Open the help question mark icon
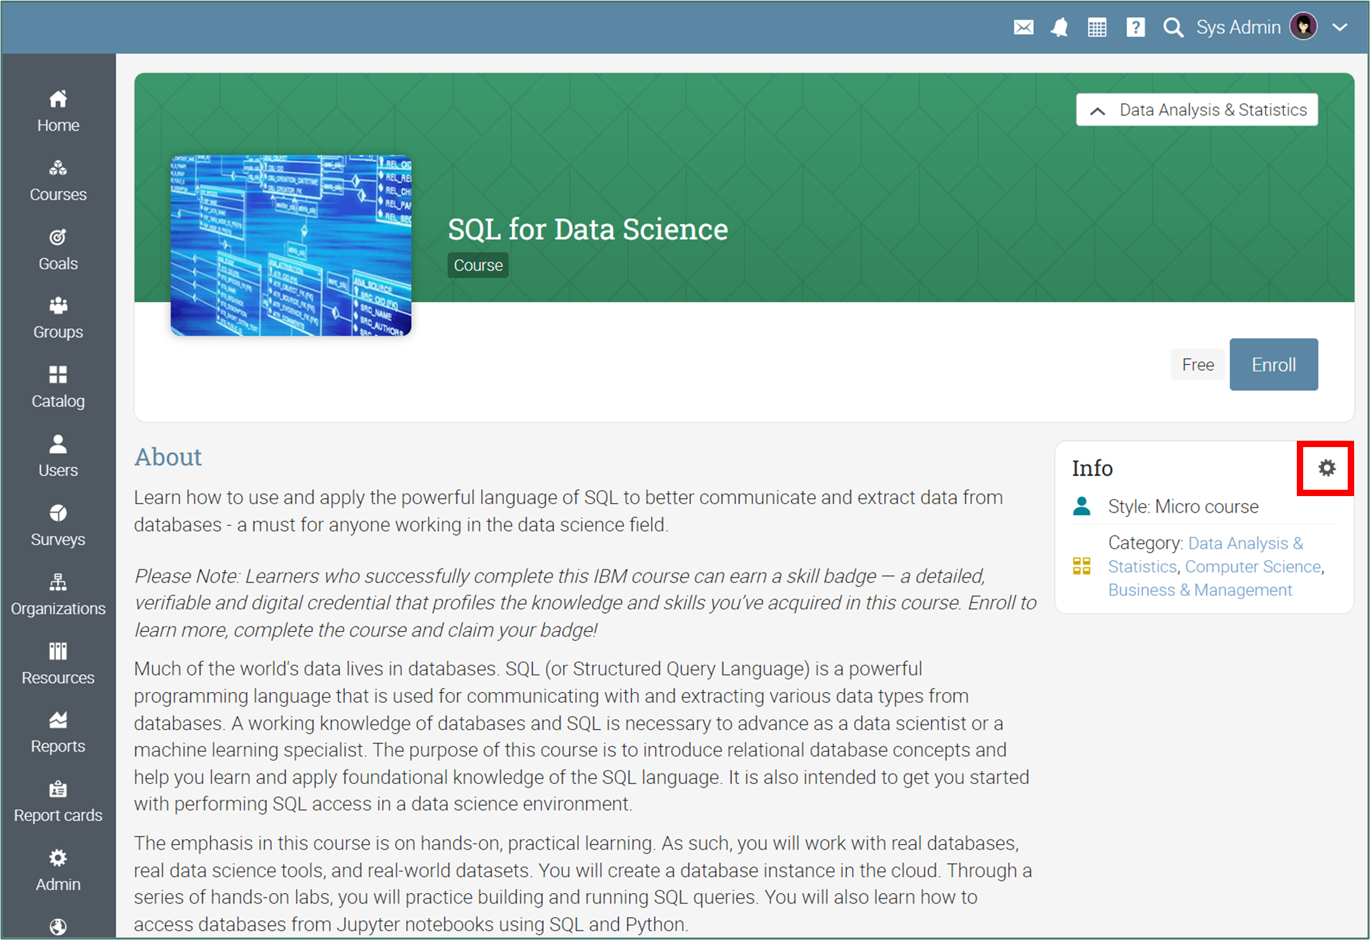 [x=1135, y=27]
